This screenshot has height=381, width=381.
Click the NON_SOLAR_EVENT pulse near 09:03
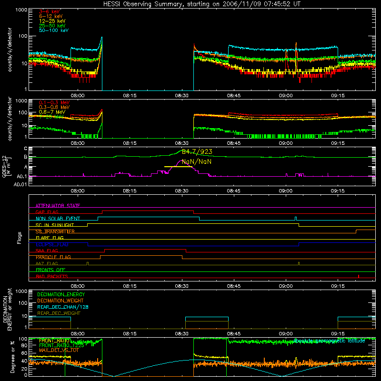296,219
